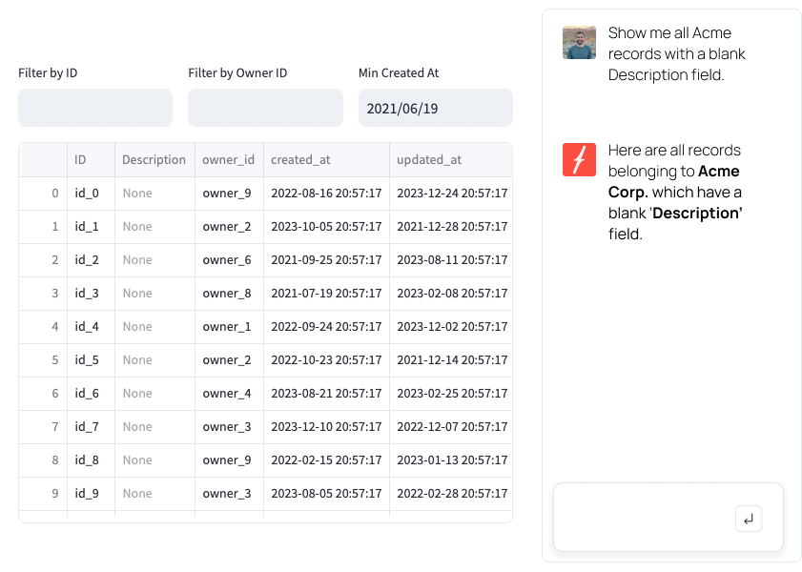
Task: Sort table by created_at header
Action: point(300,160)
